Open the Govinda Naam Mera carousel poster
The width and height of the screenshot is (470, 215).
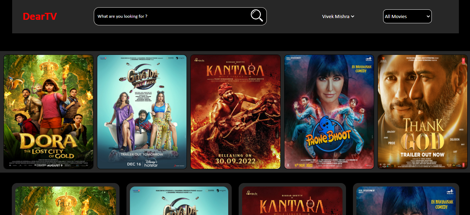click(142, 112)
